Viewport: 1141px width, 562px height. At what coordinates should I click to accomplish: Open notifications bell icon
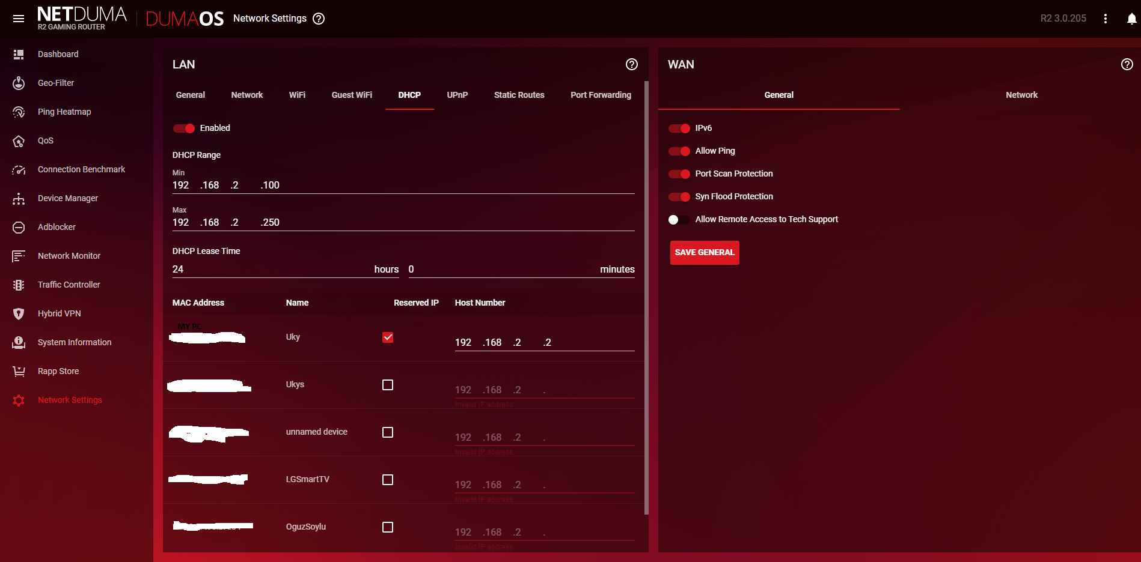click(x=1131, y=19)
